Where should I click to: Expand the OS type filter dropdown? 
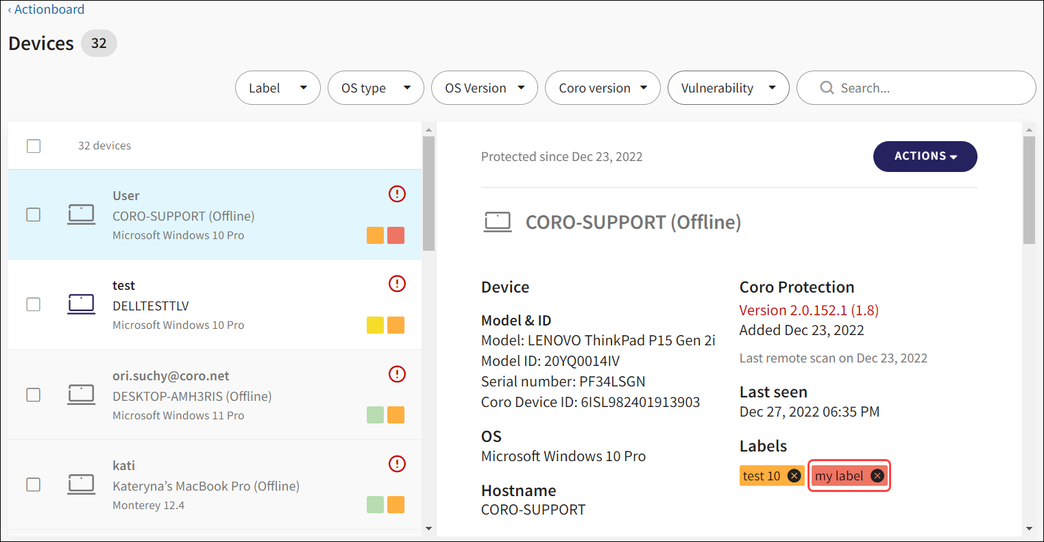coord(376,88)
